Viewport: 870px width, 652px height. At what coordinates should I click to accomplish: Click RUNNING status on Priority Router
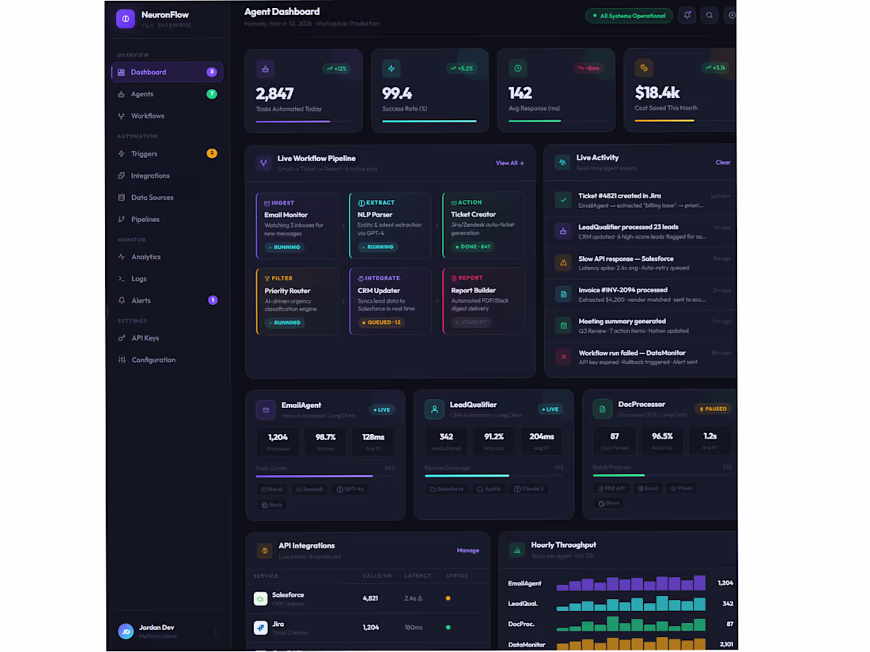285,322
